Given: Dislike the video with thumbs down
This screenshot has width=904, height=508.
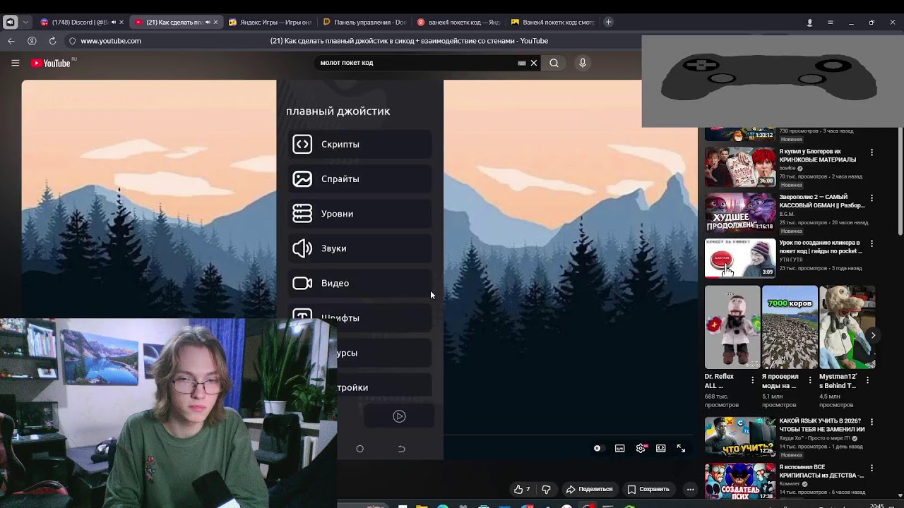Looking at the screenshot, I should 546,489.
